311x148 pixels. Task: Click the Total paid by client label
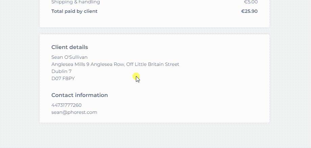[74, 11]
